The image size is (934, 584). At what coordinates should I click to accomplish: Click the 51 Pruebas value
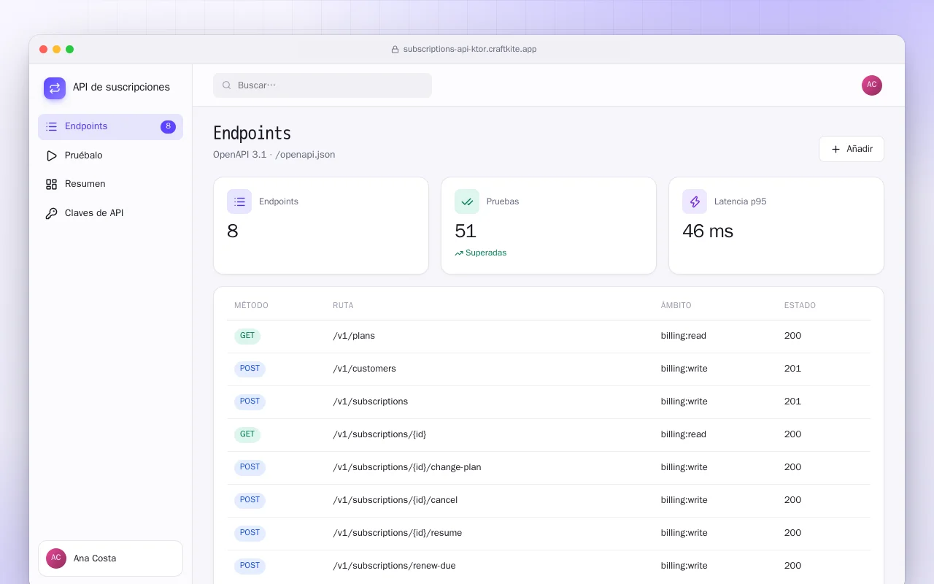click(x=466, y=231)
